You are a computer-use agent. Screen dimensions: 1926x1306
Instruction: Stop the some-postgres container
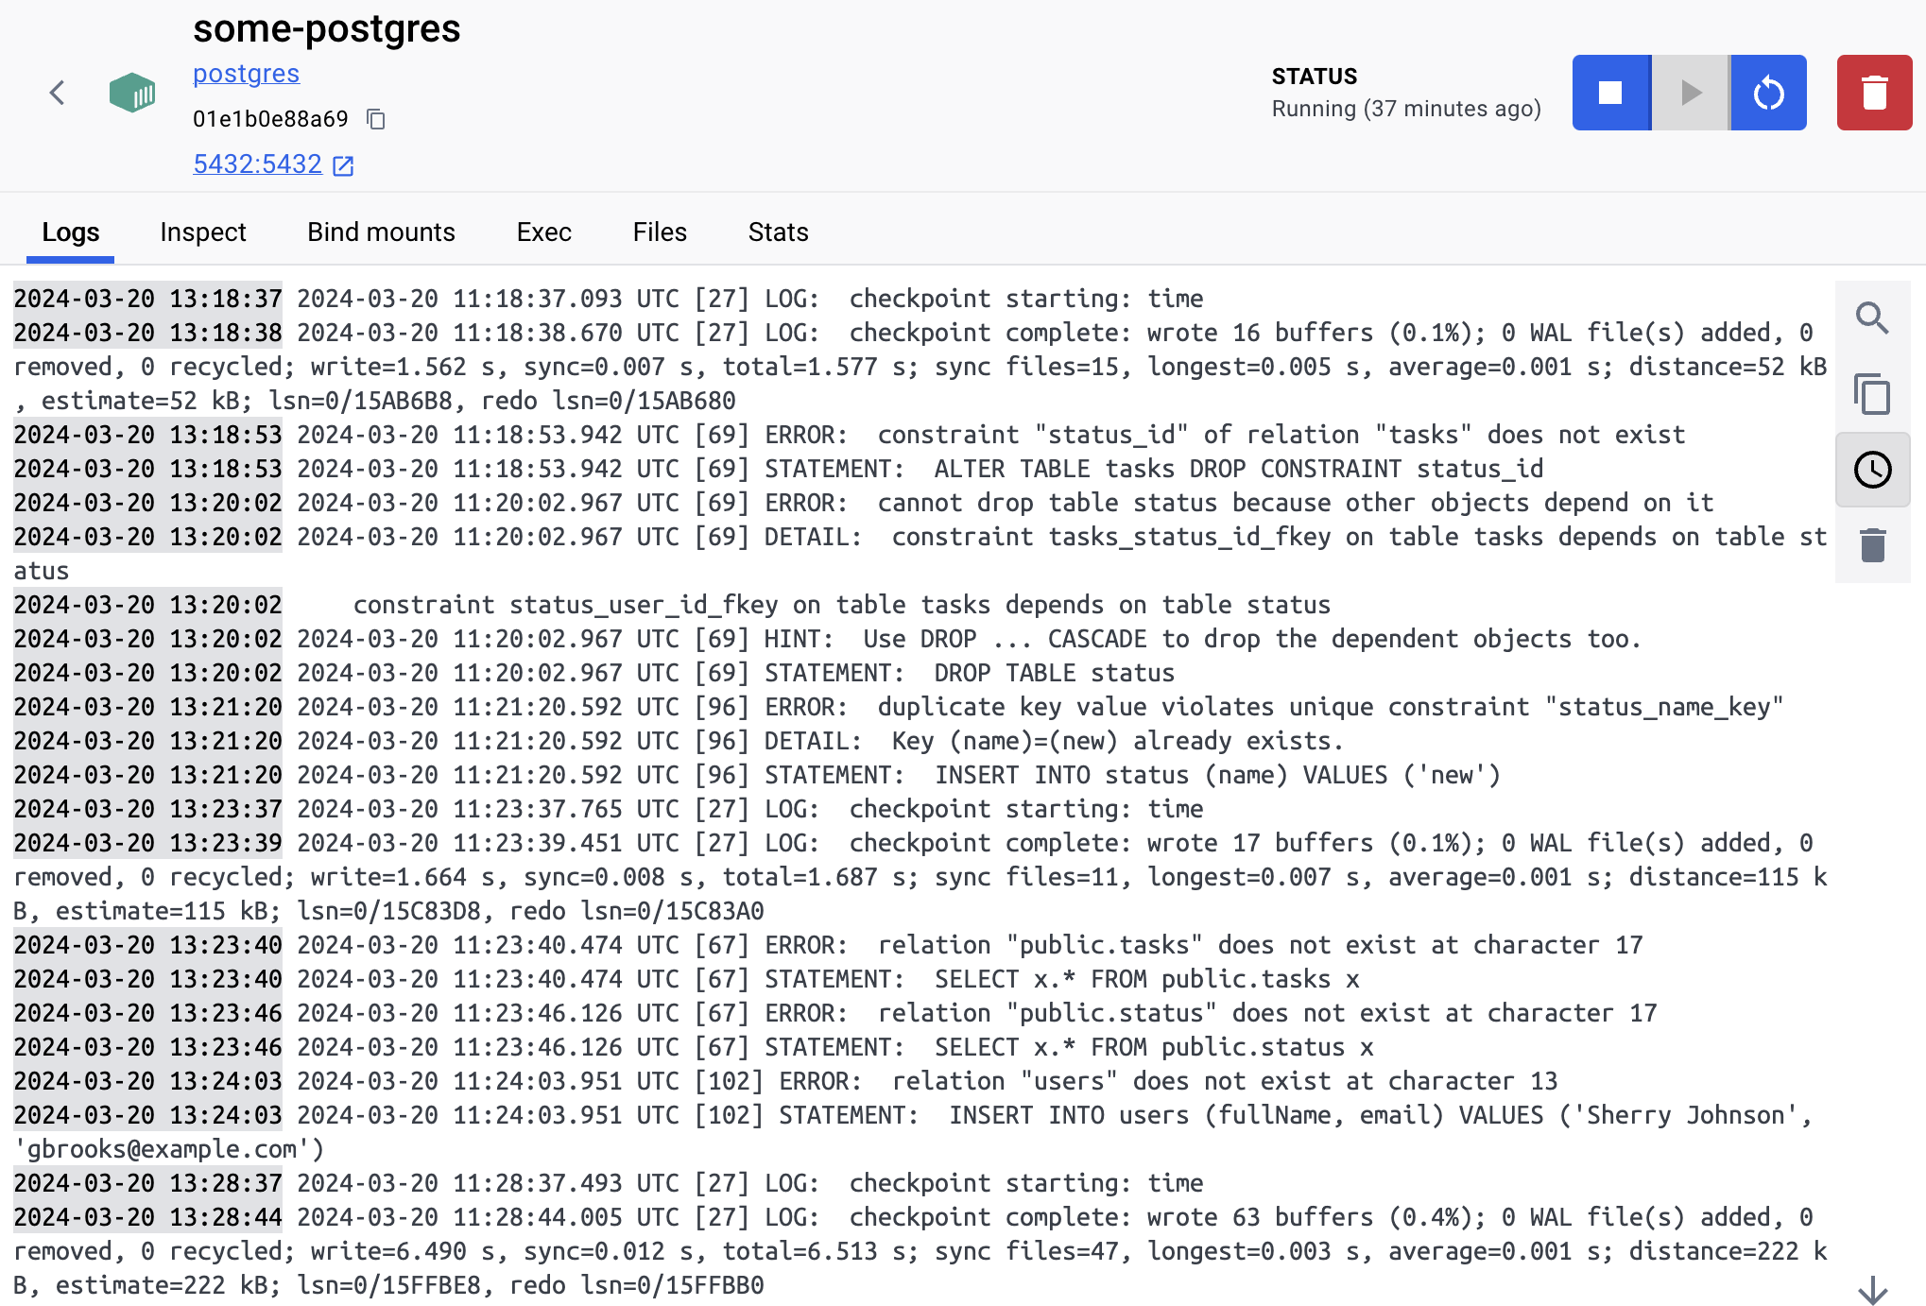click(1610, 93)
